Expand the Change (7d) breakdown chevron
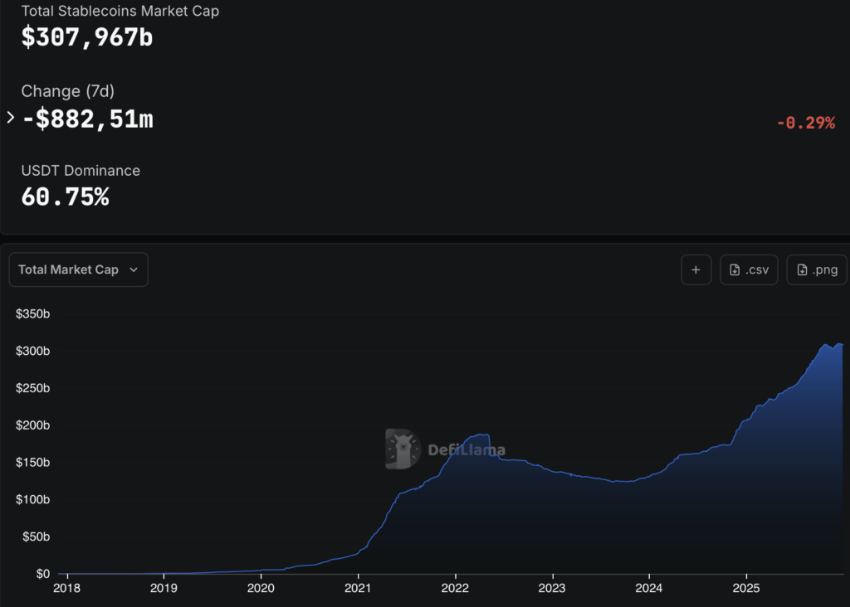Viewport: 850px width, 607px height. point(10,118)
